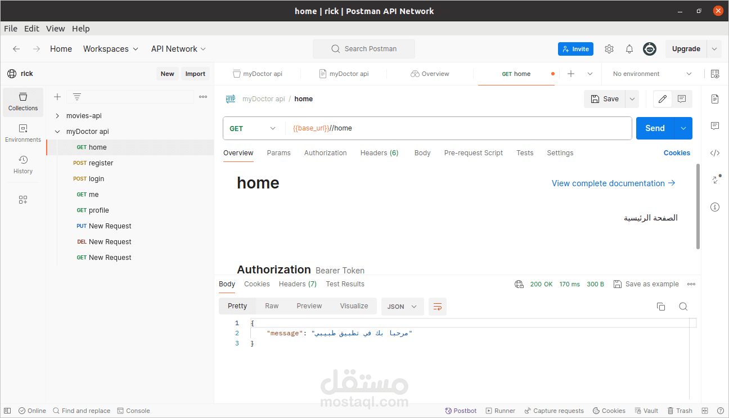This screenshot has height=418, width=729.
Task: Switch to the Authorization tab
Action: [x=326, y=153]
